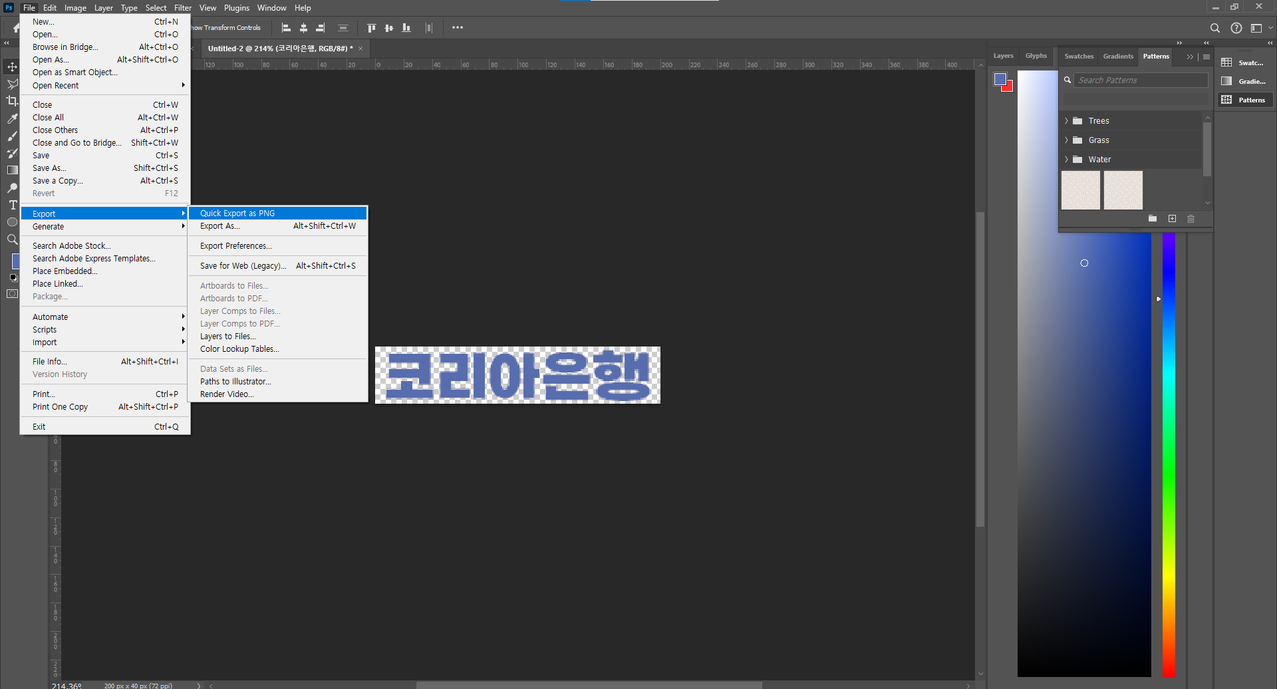Select the Move tool
The height and width of the screenshot is (689, 1277).
(x=12, y=67)
